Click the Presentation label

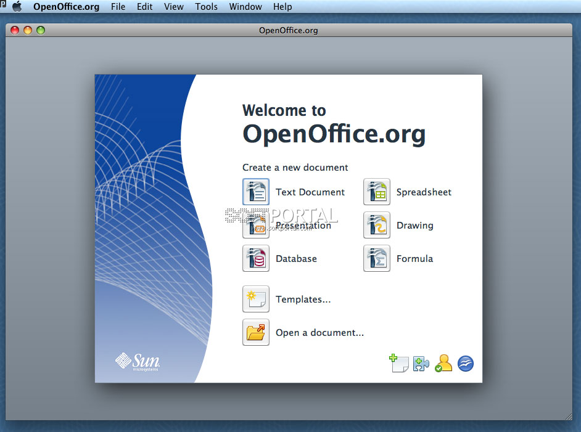303,226
